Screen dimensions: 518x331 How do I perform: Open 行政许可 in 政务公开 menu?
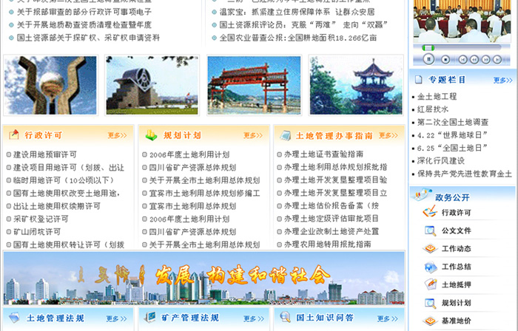[x=457, y=212]
